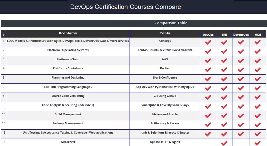The height and width of the screenshot is (146, 267).
Task: Click the DevOps checkmark in the AWS row
Action: [x=208, y=61]
